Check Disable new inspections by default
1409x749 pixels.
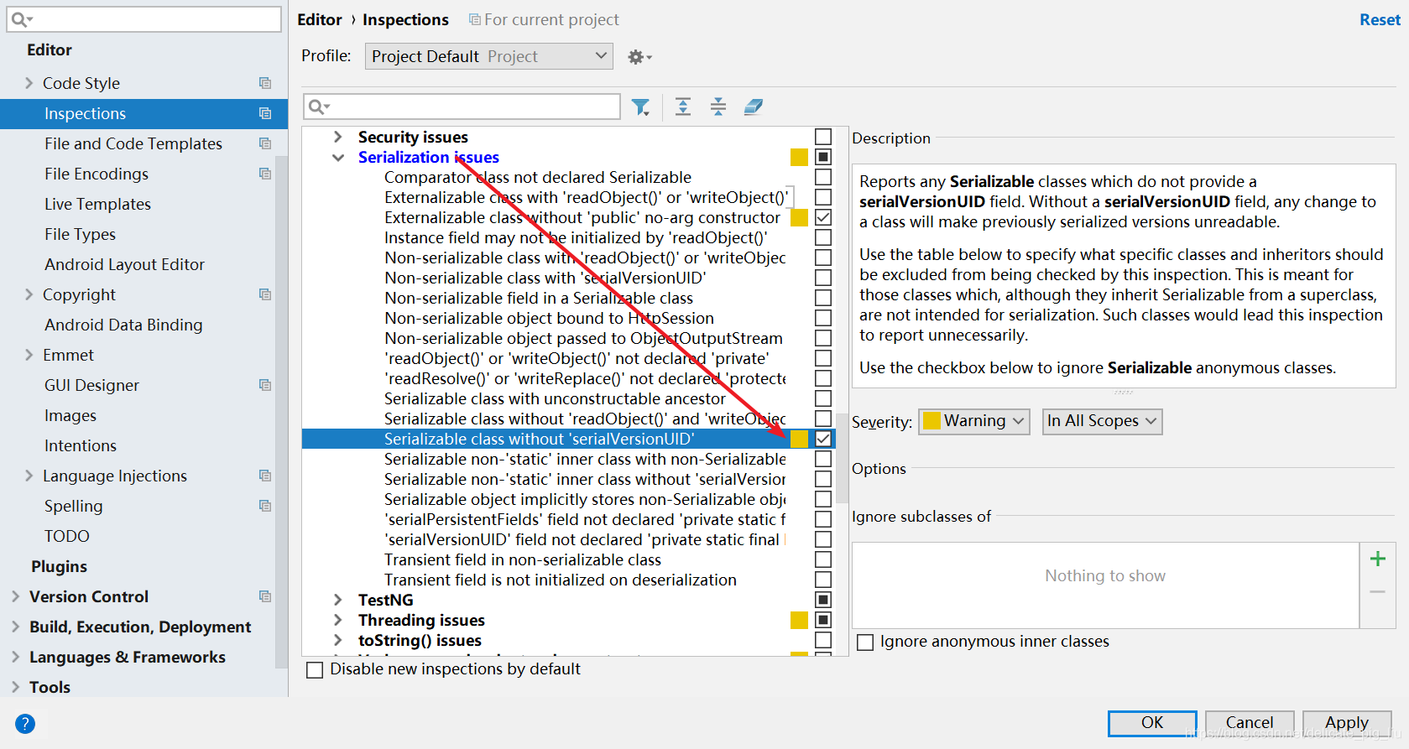click(x=315, y=669)
